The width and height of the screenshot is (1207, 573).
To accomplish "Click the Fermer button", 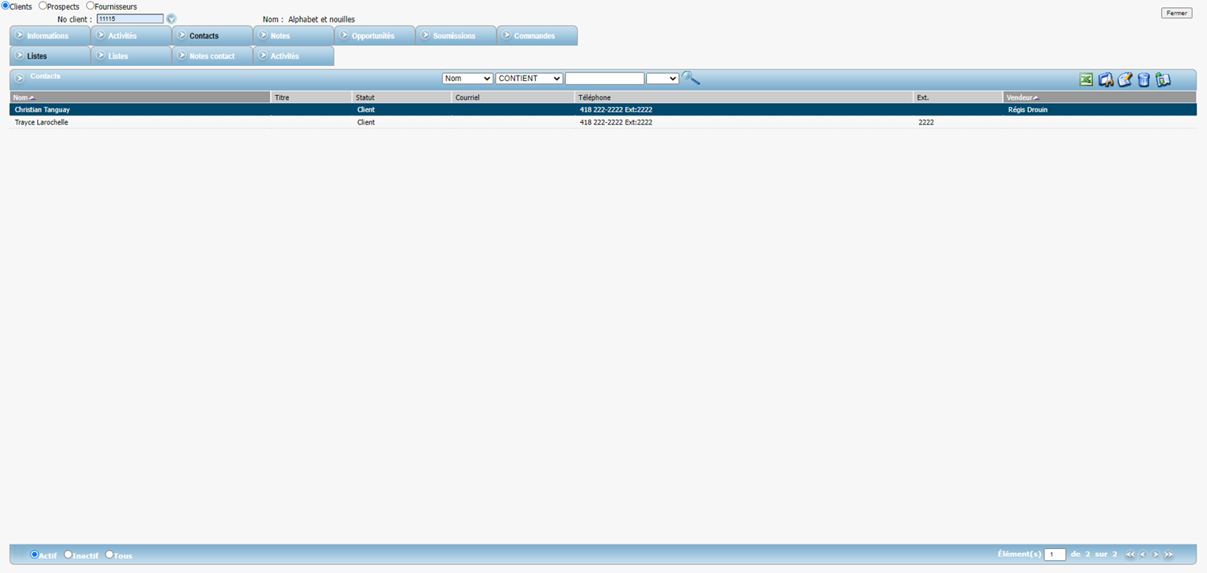I will 1176,13.
